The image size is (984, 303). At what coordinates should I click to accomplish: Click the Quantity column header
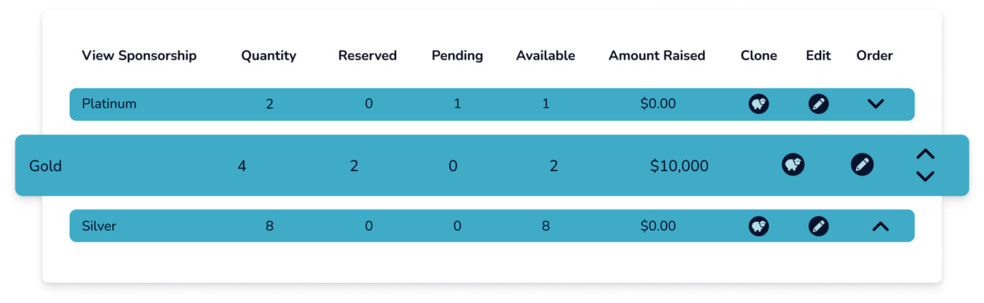[268, 56]
